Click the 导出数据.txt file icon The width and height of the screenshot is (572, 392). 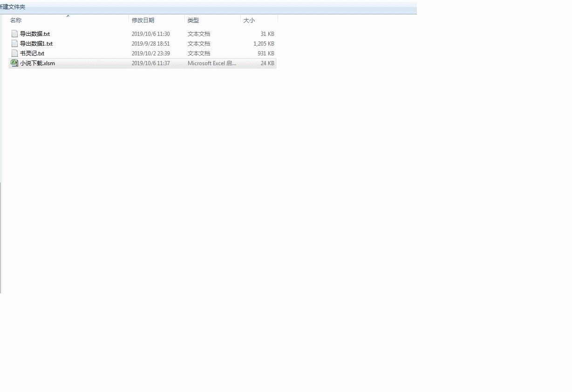click(14, 34)
